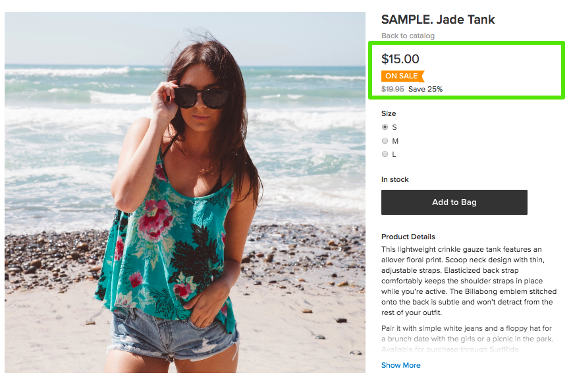
Task: Click the Product Details heading
Action: (x=408, y=237)
